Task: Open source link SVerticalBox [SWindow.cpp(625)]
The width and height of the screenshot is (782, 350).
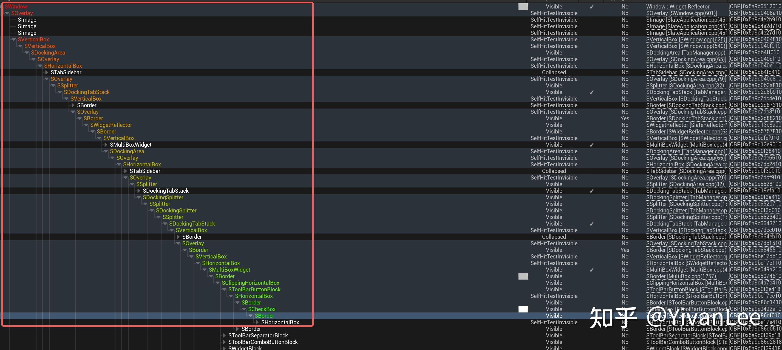Action: (x=686, y=39)
